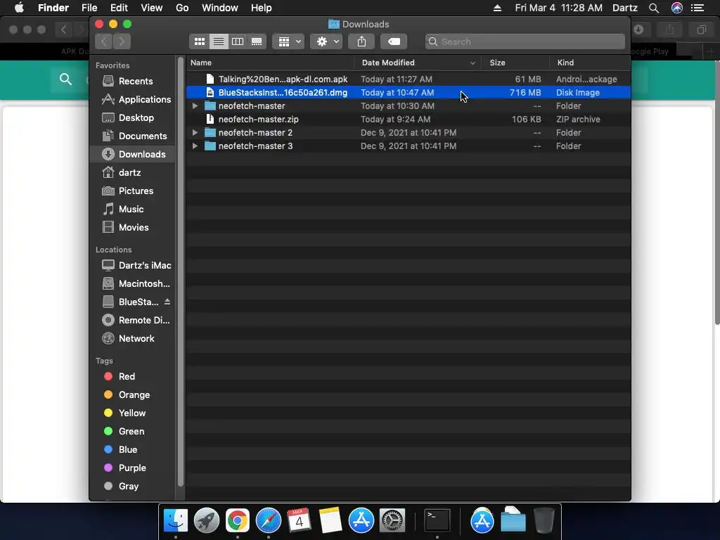Open the gear Action menu
Image resolution: width=720 pixels, height=540 pixels.
click(326, 41)
